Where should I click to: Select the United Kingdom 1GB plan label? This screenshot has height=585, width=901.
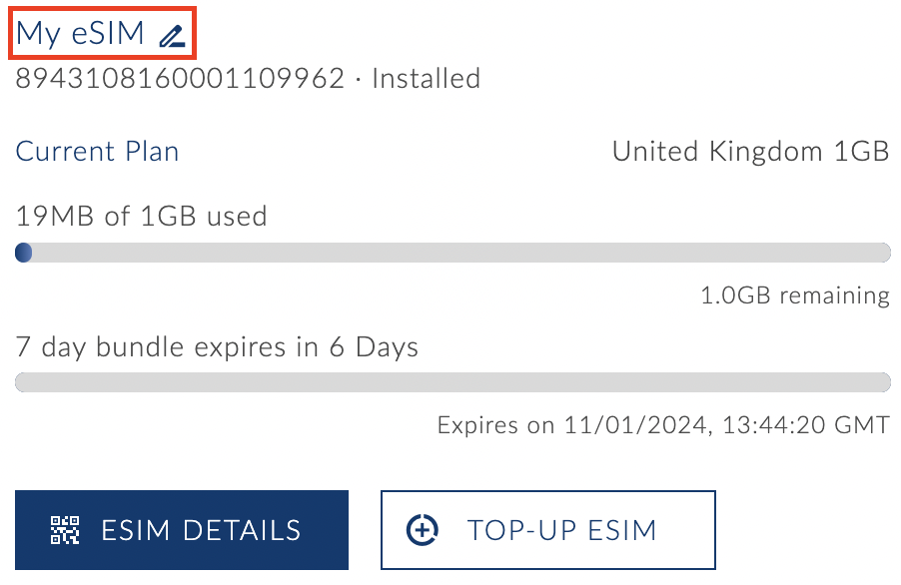point(749,151)
